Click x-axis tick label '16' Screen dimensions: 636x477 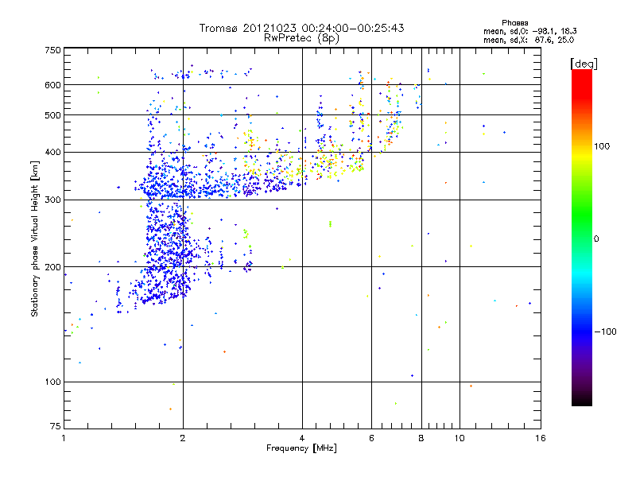541,438
